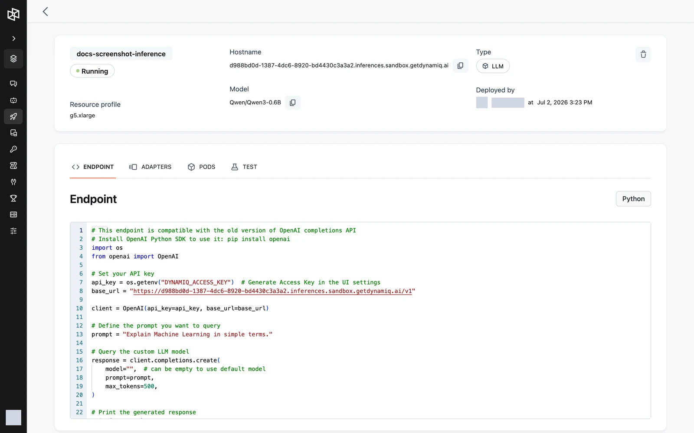Click the Running status badge

92,71
